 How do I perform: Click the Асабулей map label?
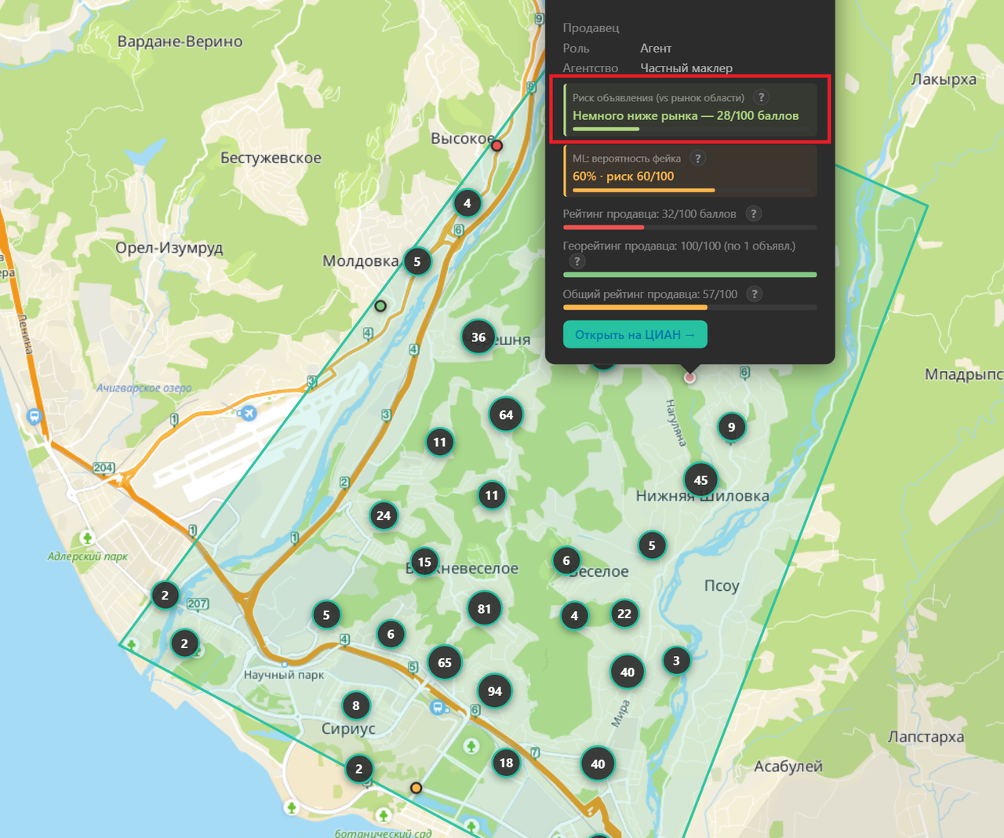[x=788, y=767]
